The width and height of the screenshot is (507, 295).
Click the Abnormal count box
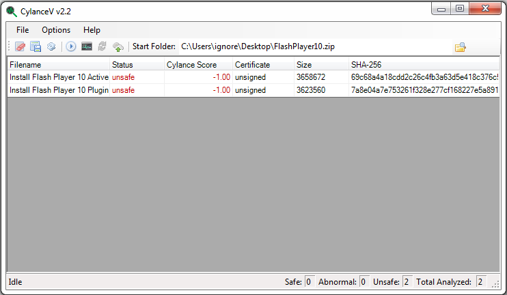point(364,282)
